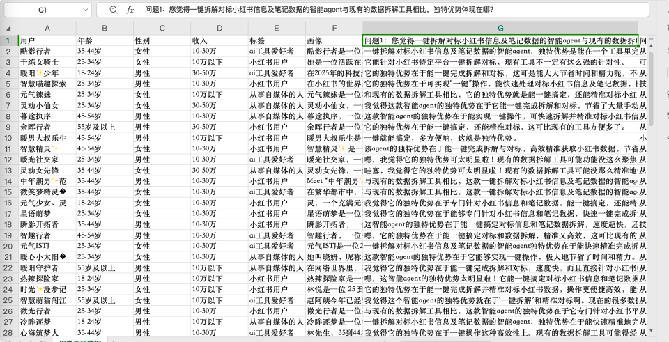Select column E header
This screenshot has width=669, height=342.
point(277,28)
